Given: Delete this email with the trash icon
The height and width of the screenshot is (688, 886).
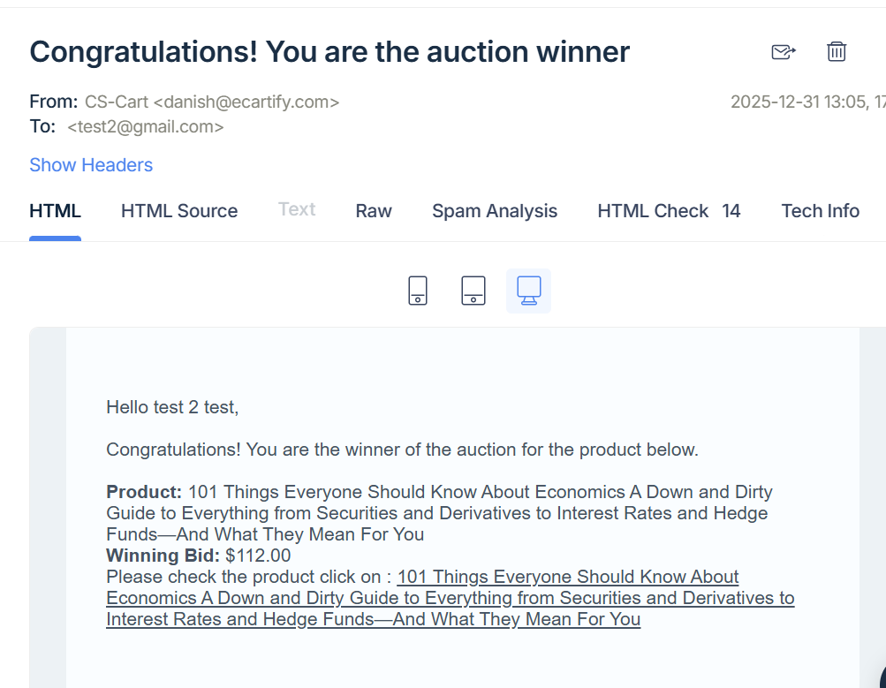Looking at the screenshot, I should click(x=837, y=52).
